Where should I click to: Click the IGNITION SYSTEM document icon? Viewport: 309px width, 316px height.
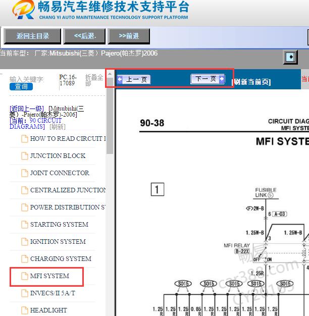click(x=25, y=241)
